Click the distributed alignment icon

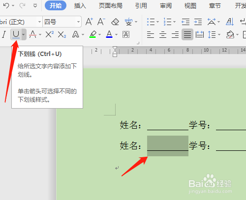[200, 34]
